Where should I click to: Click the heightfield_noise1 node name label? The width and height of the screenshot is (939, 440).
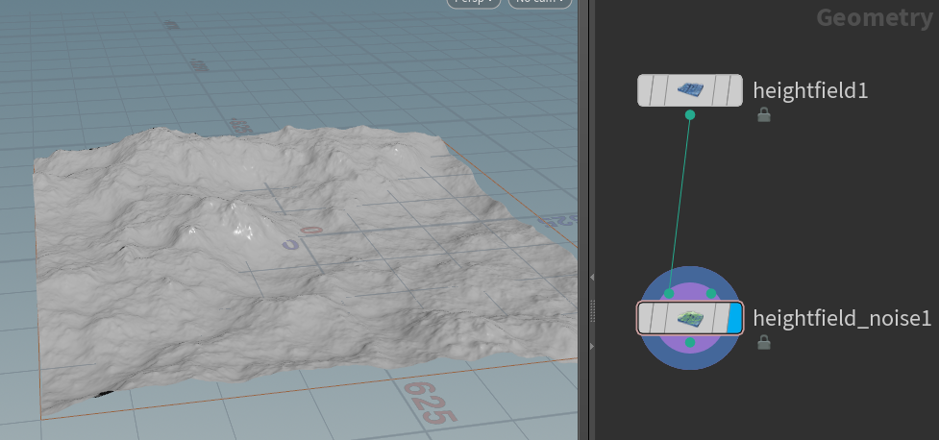[842, 319]
